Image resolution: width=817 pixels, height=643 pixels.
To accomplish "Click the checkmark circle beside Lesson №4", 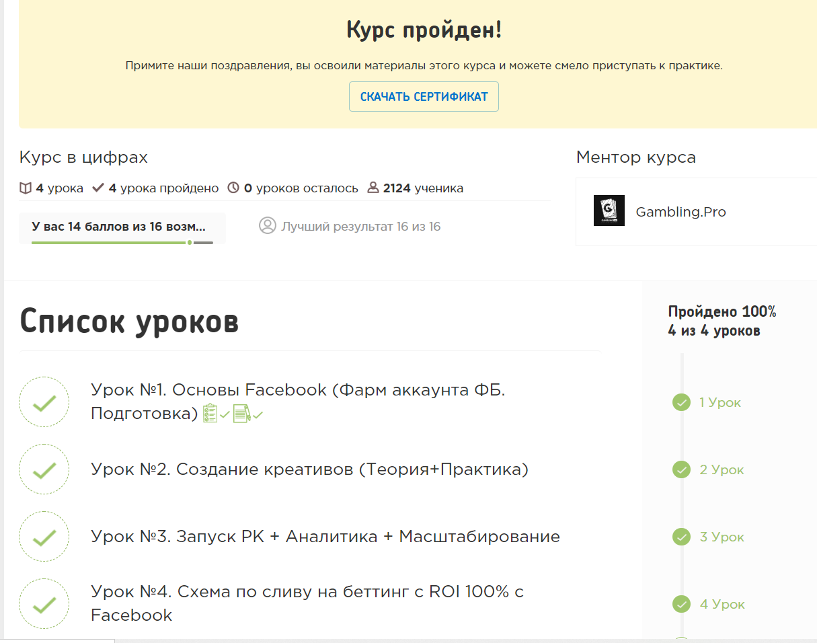I will pyautogui.click(x=44, y=604).
